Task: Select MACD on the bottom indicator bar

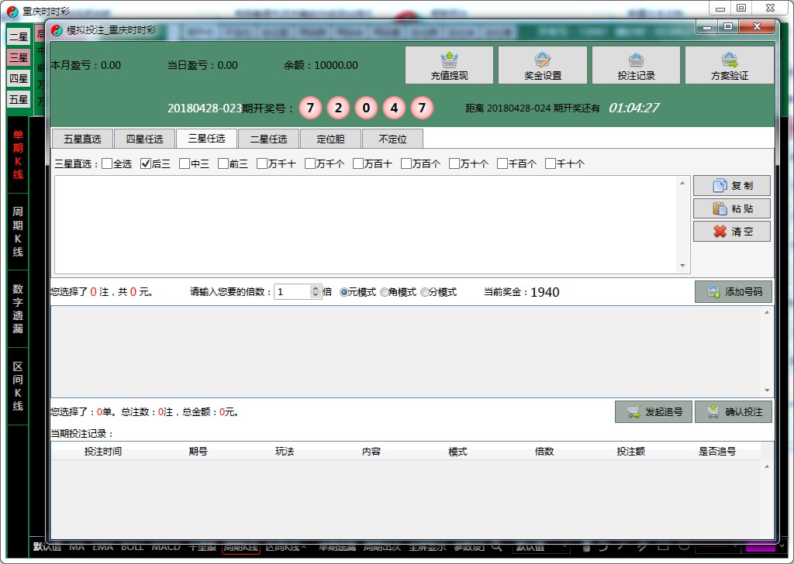Action: pos(167,546)
